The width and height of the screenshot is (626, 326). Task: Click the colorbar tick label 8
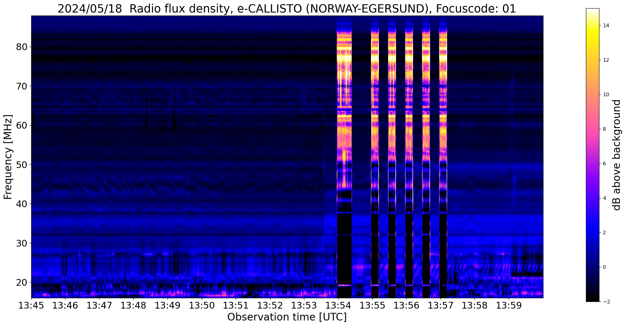tap(604, 129)
